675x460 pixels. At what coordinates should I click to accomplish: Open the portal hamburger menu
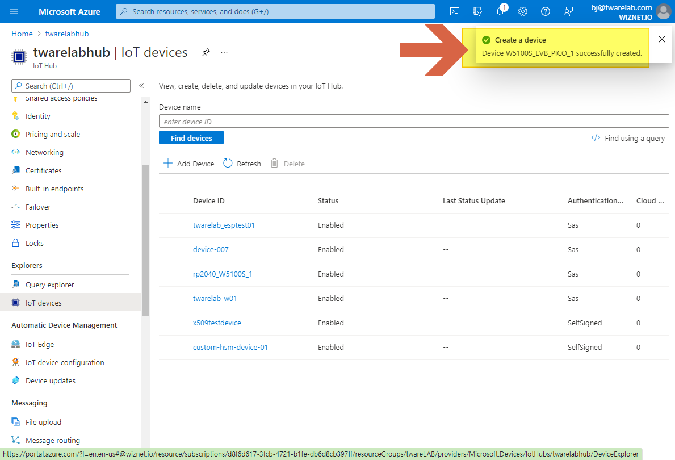coord(14,11)
